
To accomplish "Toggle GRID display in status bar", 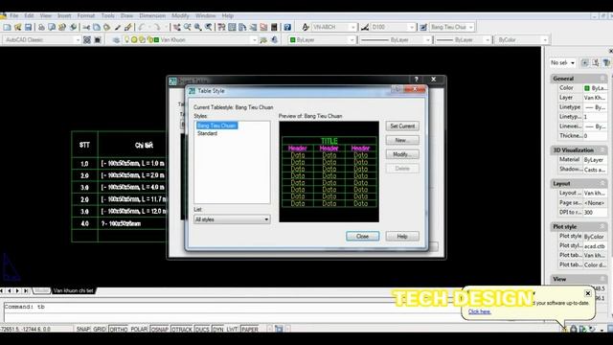I will [x=100, y=330].
